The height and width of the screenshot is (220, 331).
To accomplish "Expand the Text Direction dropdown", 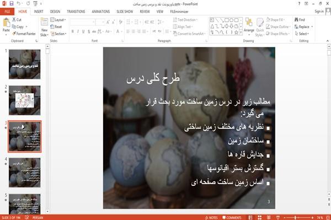I will [x=185, y=20].
